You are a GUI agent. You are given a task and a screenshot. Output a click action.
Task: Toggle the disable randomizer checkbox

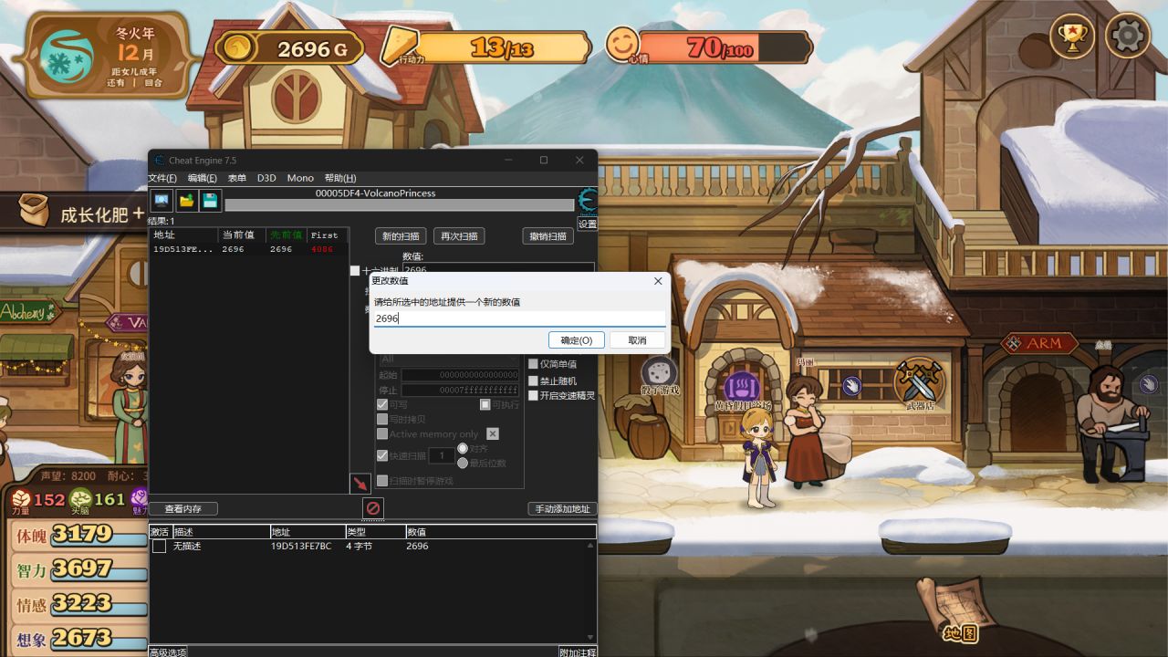click(x=534, y=381)
